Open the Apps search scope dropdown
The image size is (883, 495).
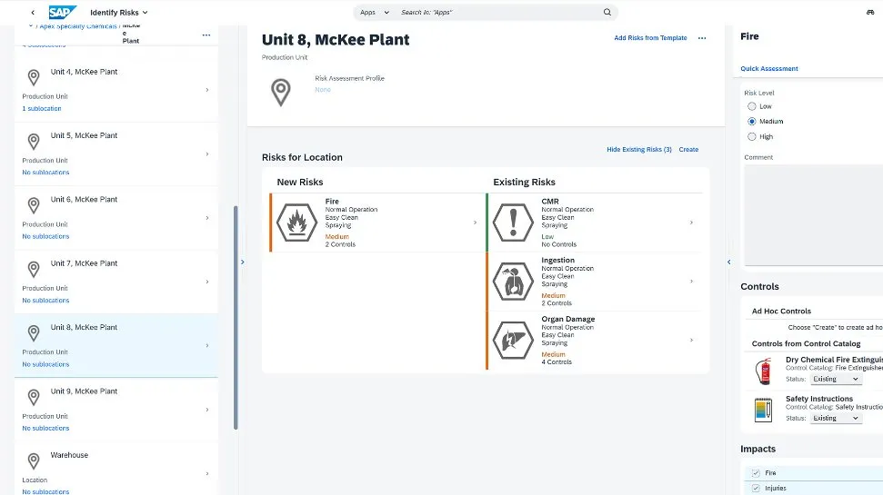pyautogui.click(x=374, y=13)
